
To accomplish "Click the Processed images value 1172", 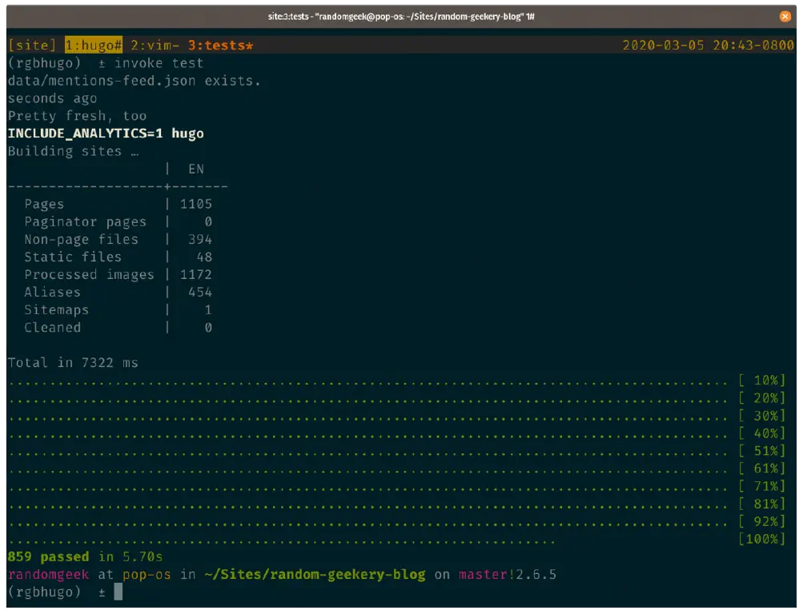I will (x=195, y=274).
